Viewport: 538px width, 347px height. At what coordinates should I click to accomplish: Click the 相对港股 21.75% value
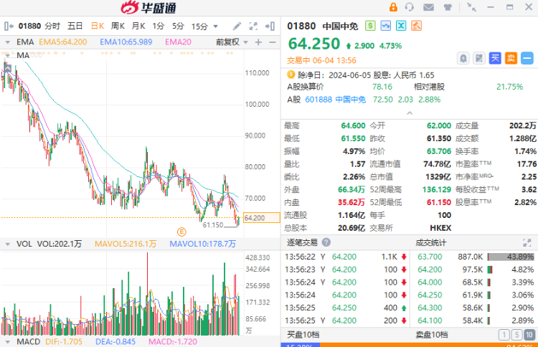[x=509, y=87]
